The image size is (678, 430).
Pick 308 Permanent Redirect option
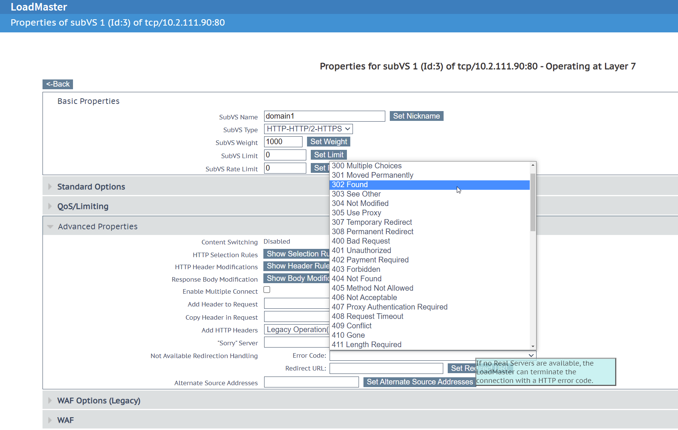pyautogui.click(x=430, y=232)
